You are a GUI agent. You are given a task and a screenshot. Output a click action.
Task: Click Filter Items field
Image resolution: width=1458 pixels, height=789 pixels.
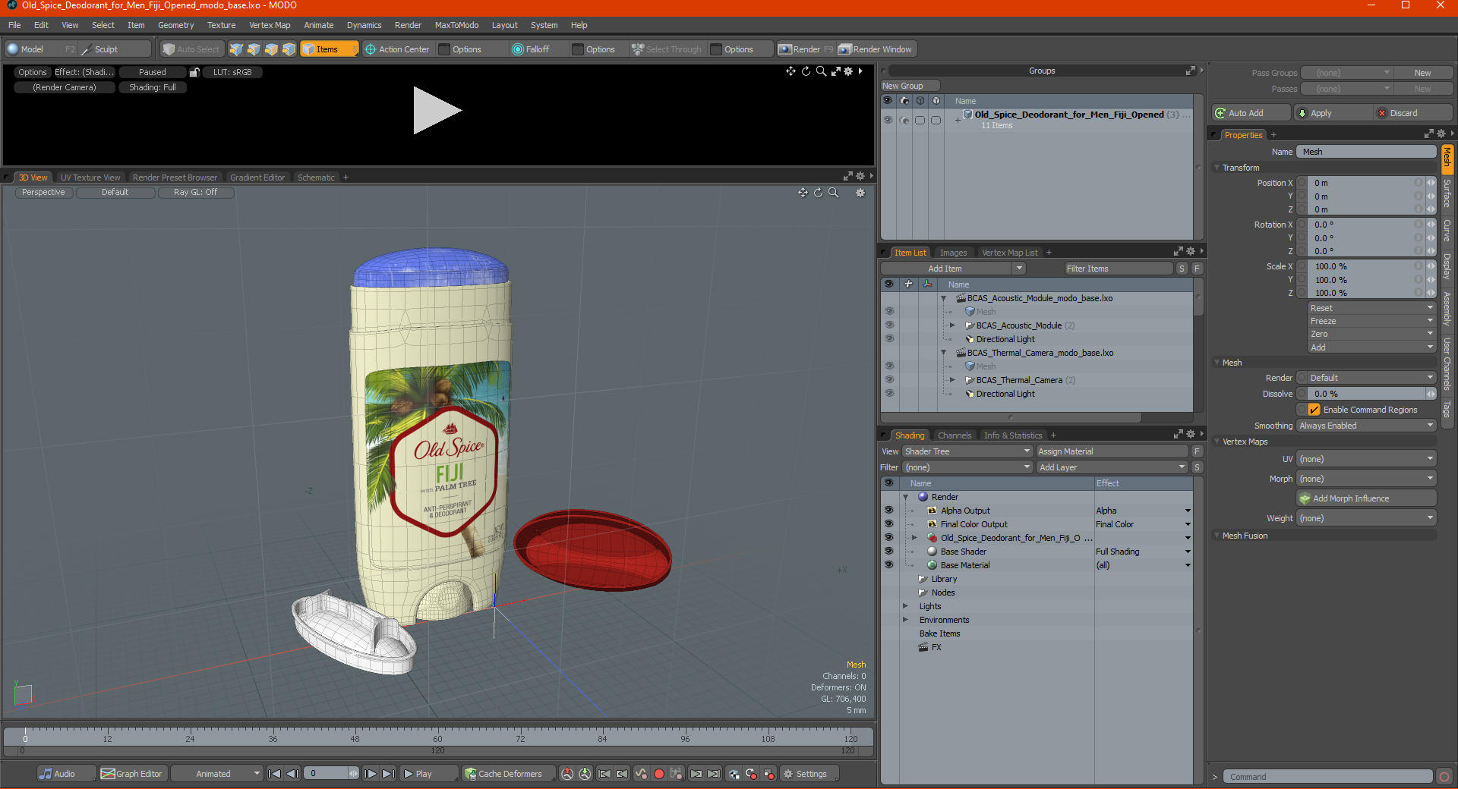click(1118, 269)
